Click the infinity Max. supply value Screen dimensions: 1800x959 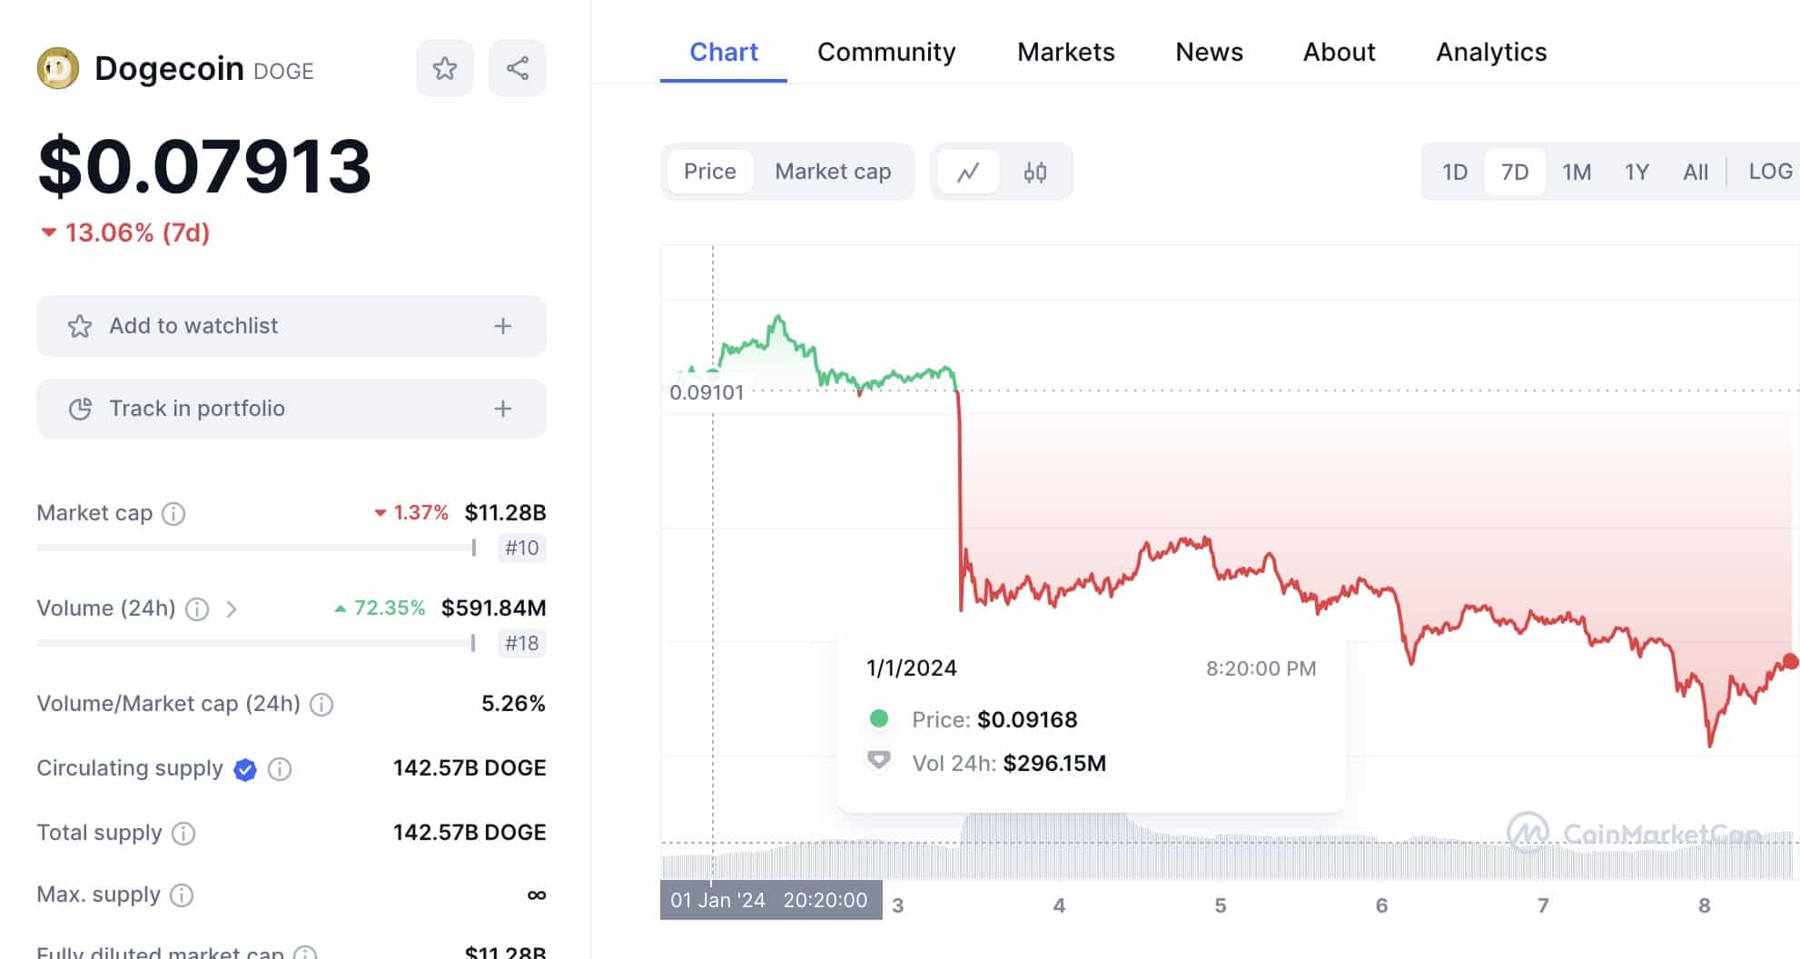click(x=537, y=895)
